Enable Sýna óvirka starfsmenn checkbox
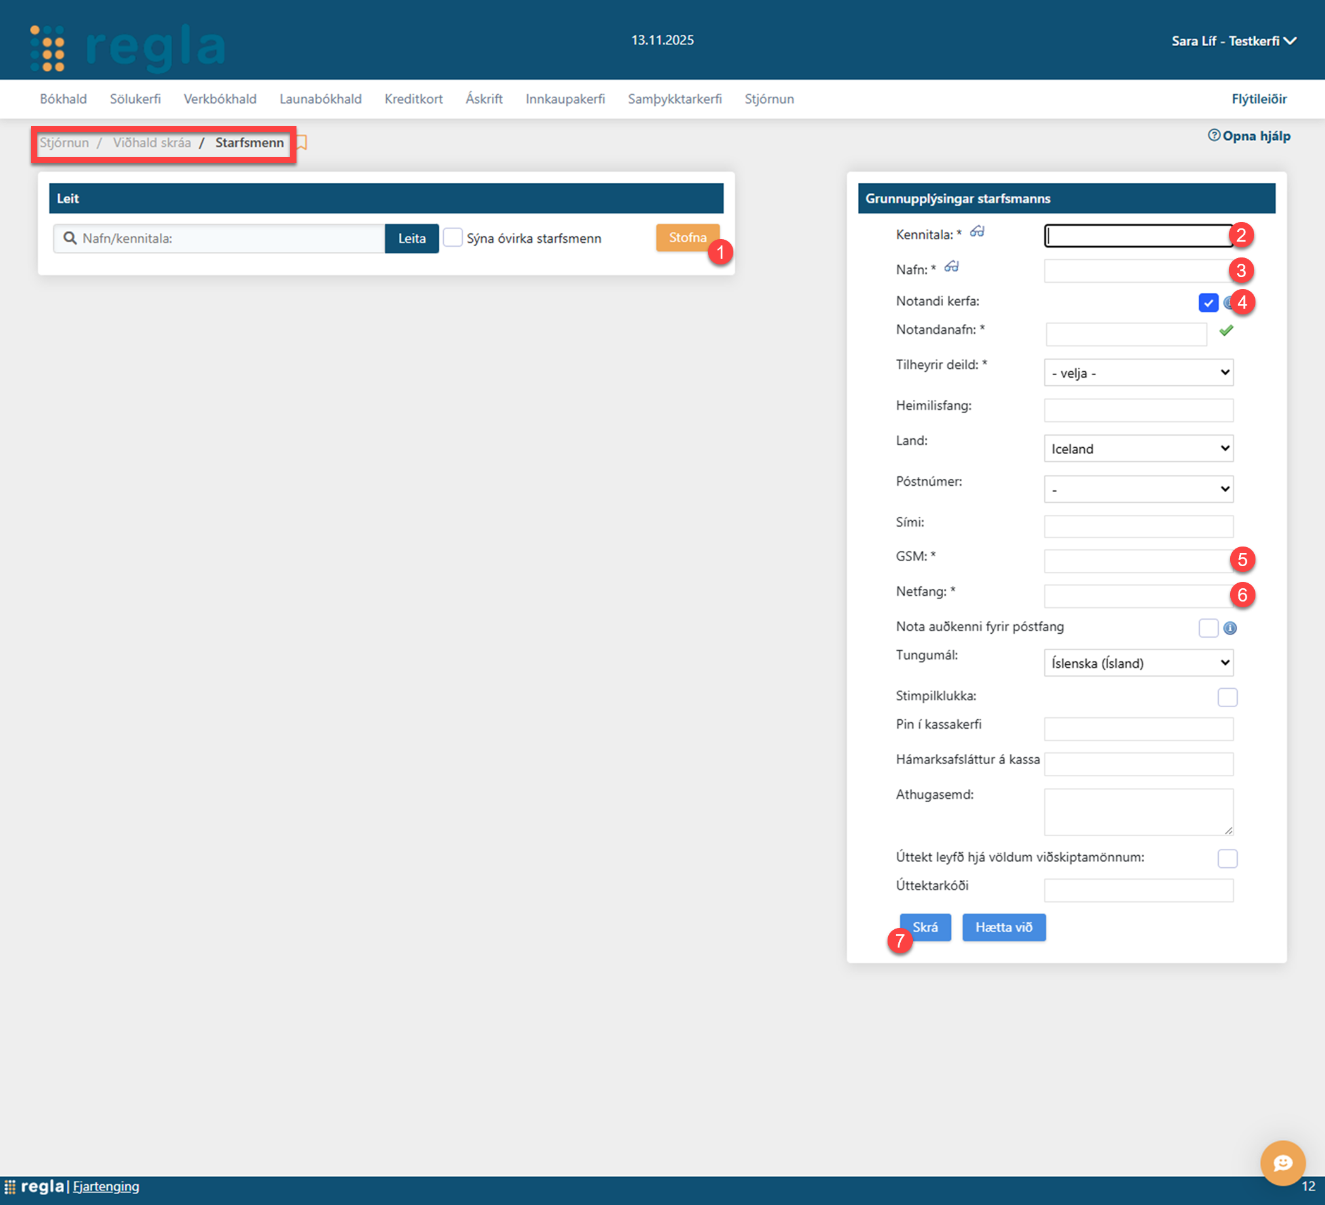1325x1205 pixels. 453,237
